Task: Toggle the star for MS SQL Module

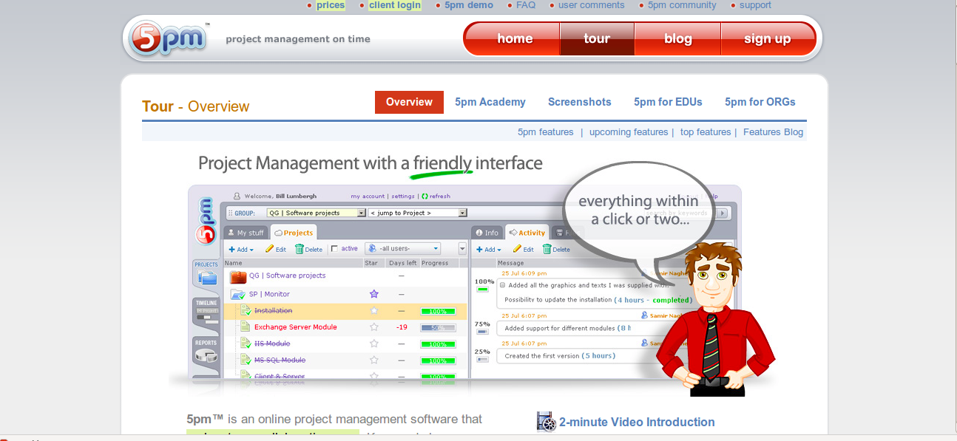Action: [374, 360]
